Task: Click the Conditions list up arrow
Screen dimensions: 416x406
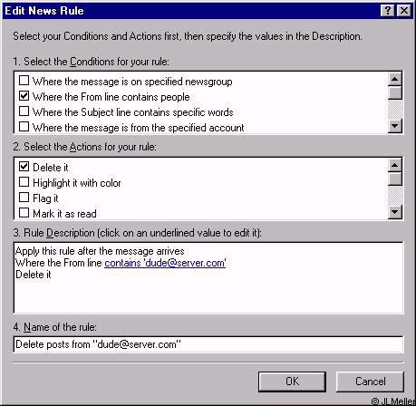Action: [395, 80]
